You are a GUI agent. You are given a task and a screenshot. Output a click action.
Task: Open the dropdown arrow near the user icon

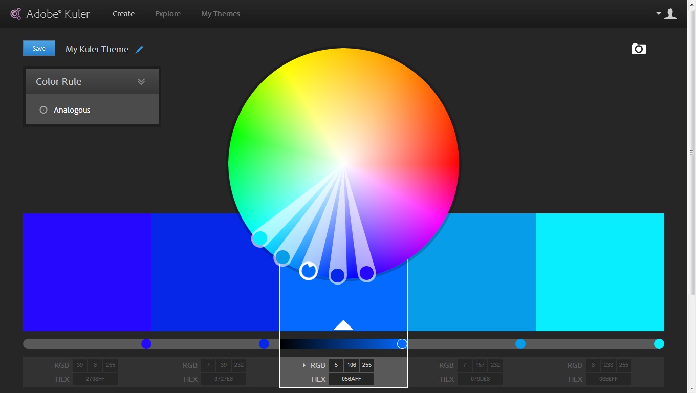pos(658,14)
